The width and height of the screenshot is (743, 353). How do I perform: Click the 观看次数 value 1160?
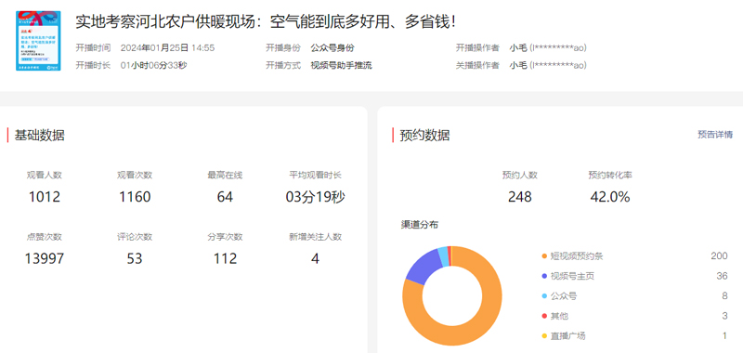135,197
